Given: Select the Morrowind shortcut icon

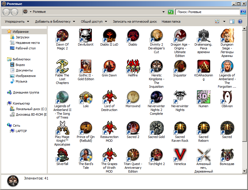Looking at the screenshot, I should 133,97.
